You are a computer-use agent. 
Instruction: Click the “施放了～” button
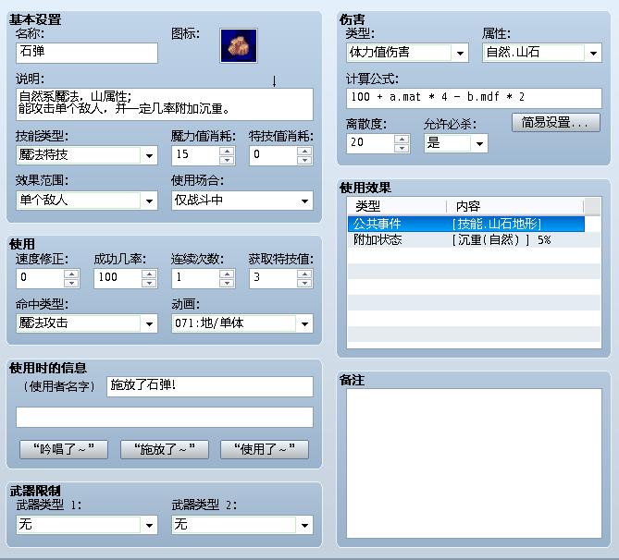tap(164, 449)
